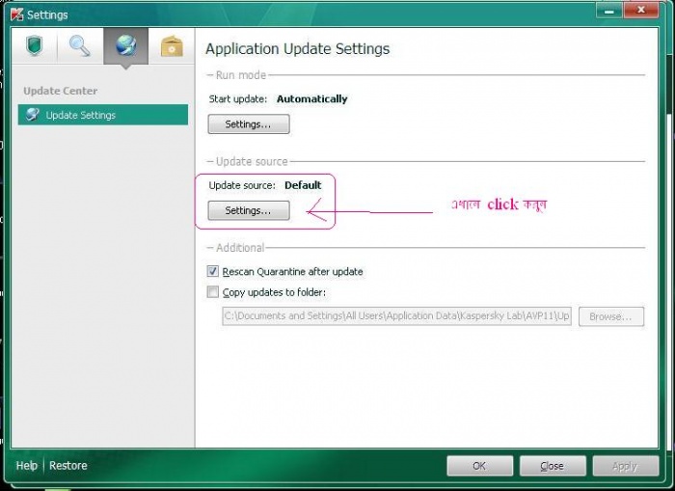Image resolution: width=675 pixels, height=491 pixels.
Task: Toggle Rescan Quarantine after update checkbox
Action: [213, 271]
